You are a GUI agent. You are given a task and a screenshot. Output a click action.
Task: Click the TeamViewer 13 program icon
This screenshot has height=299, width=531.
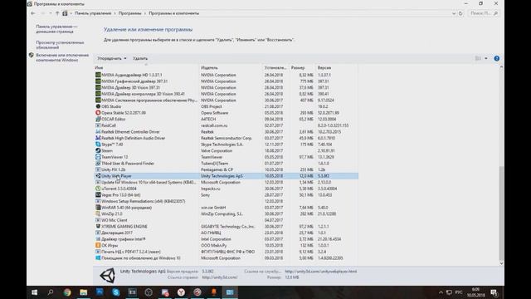98,157
